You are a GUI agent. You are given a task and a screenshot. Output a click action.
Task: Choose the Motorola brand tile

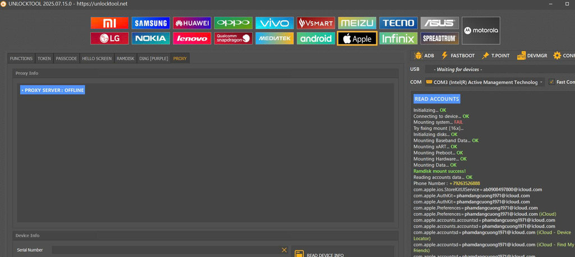[x=481, y=30]
